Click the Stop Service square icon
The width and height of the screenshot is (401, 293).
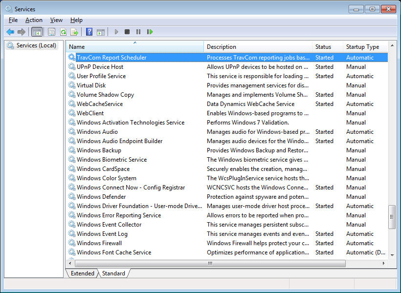pos(127,32)
